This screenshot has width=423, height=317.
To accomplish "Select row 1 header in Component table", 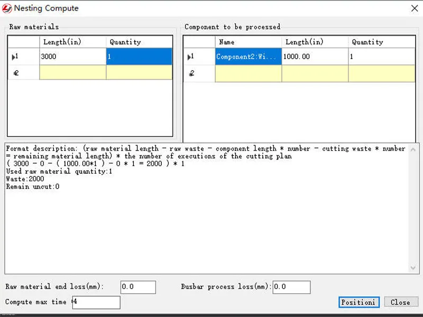I will (199, 57).
